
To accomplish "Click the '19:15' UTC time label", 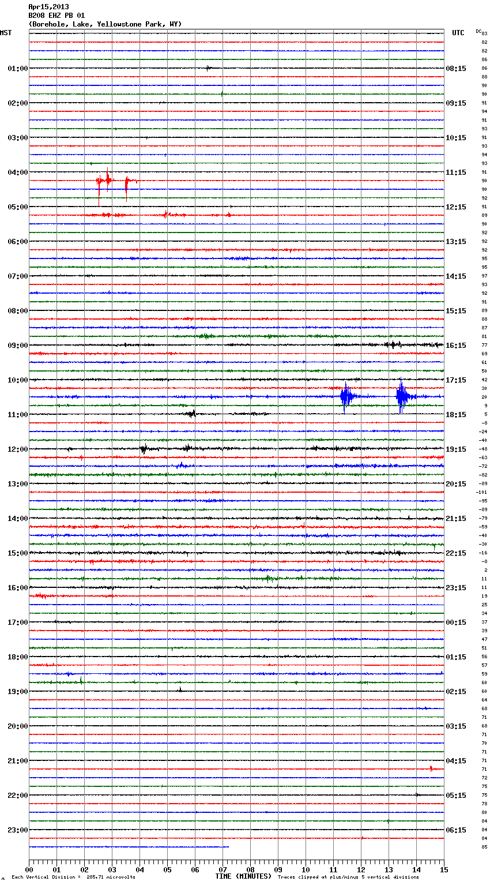I will tap(456, 449).
